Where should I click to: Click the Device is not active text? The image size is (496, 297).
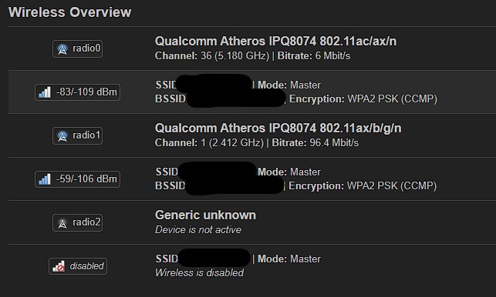198,229
